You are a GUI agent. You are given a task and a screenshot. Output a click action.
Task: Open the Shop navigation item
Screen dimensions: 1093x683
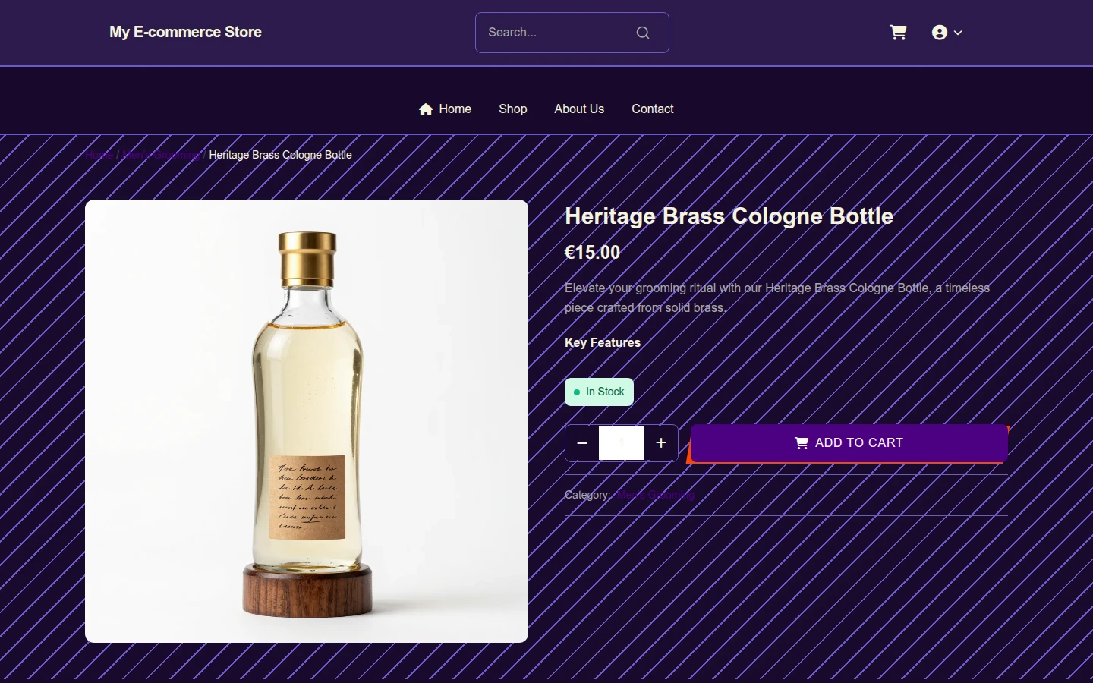coord(513,109)
